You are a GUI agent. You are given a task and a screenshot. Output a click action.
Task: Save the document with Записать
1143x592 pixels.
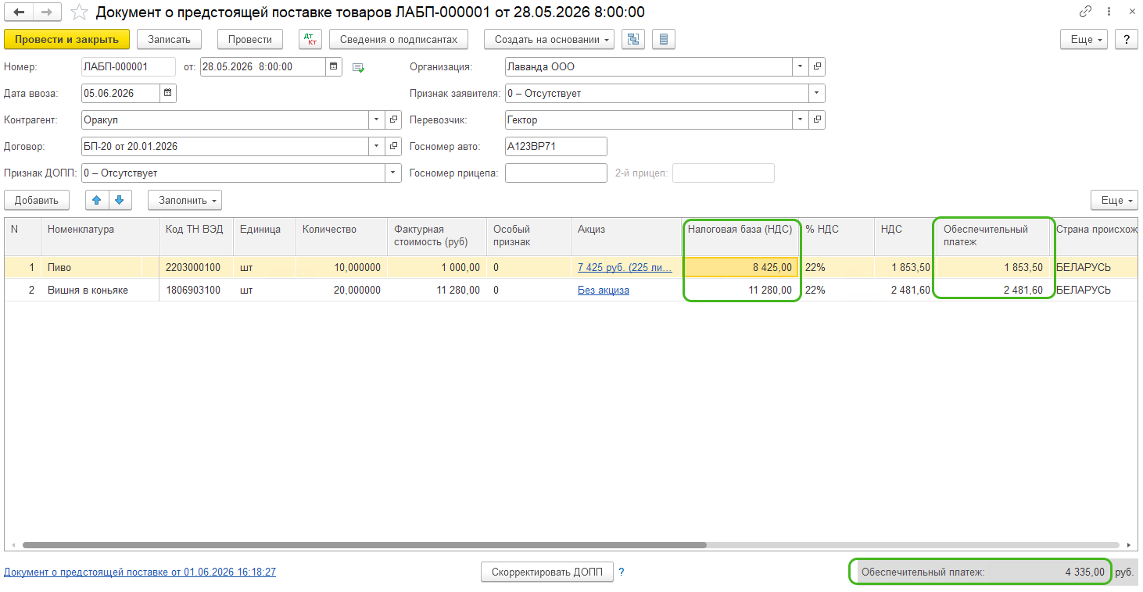point(170,40)
